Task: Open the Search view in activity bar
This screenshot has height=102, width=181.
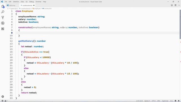Action: (3, 12)
